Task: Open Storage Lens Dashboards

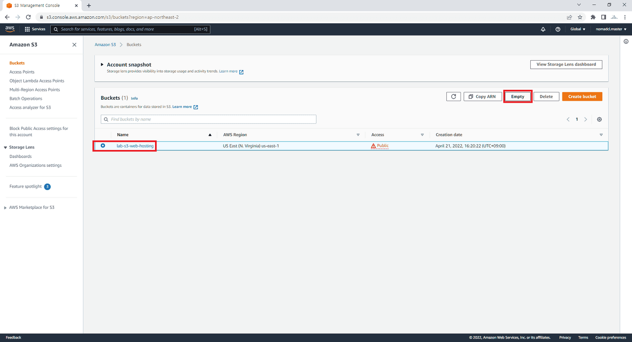Action: (x=20, y=156)
